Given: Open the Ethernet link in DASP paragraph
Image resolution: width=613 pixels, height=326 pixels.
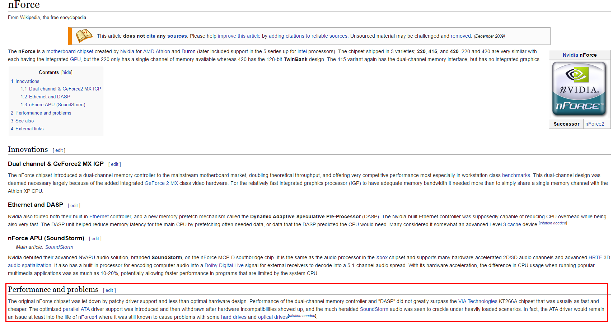Looking at the screenshot, I should tap(99, 217).
